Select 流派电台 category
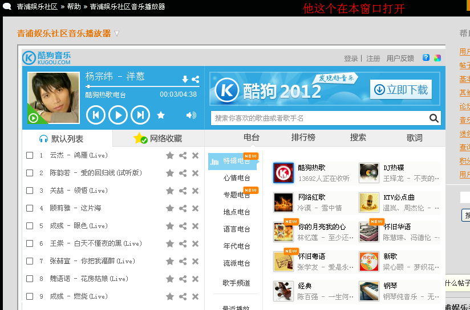 (x=237, y=263)
